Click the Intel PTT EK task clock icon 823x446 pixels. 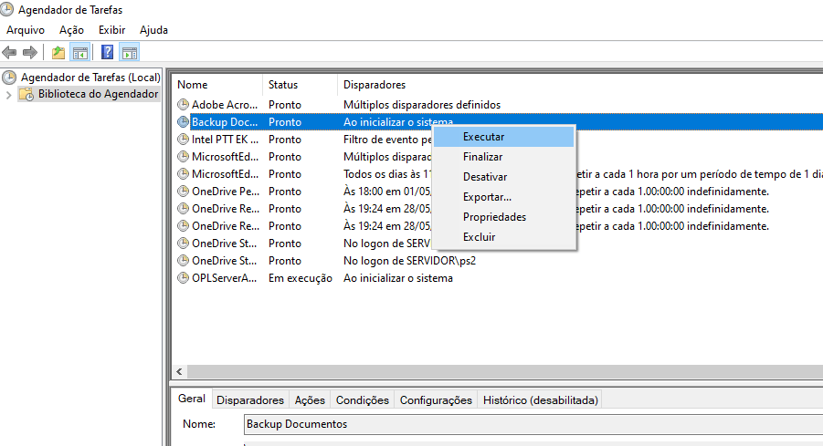pos(183,140)
